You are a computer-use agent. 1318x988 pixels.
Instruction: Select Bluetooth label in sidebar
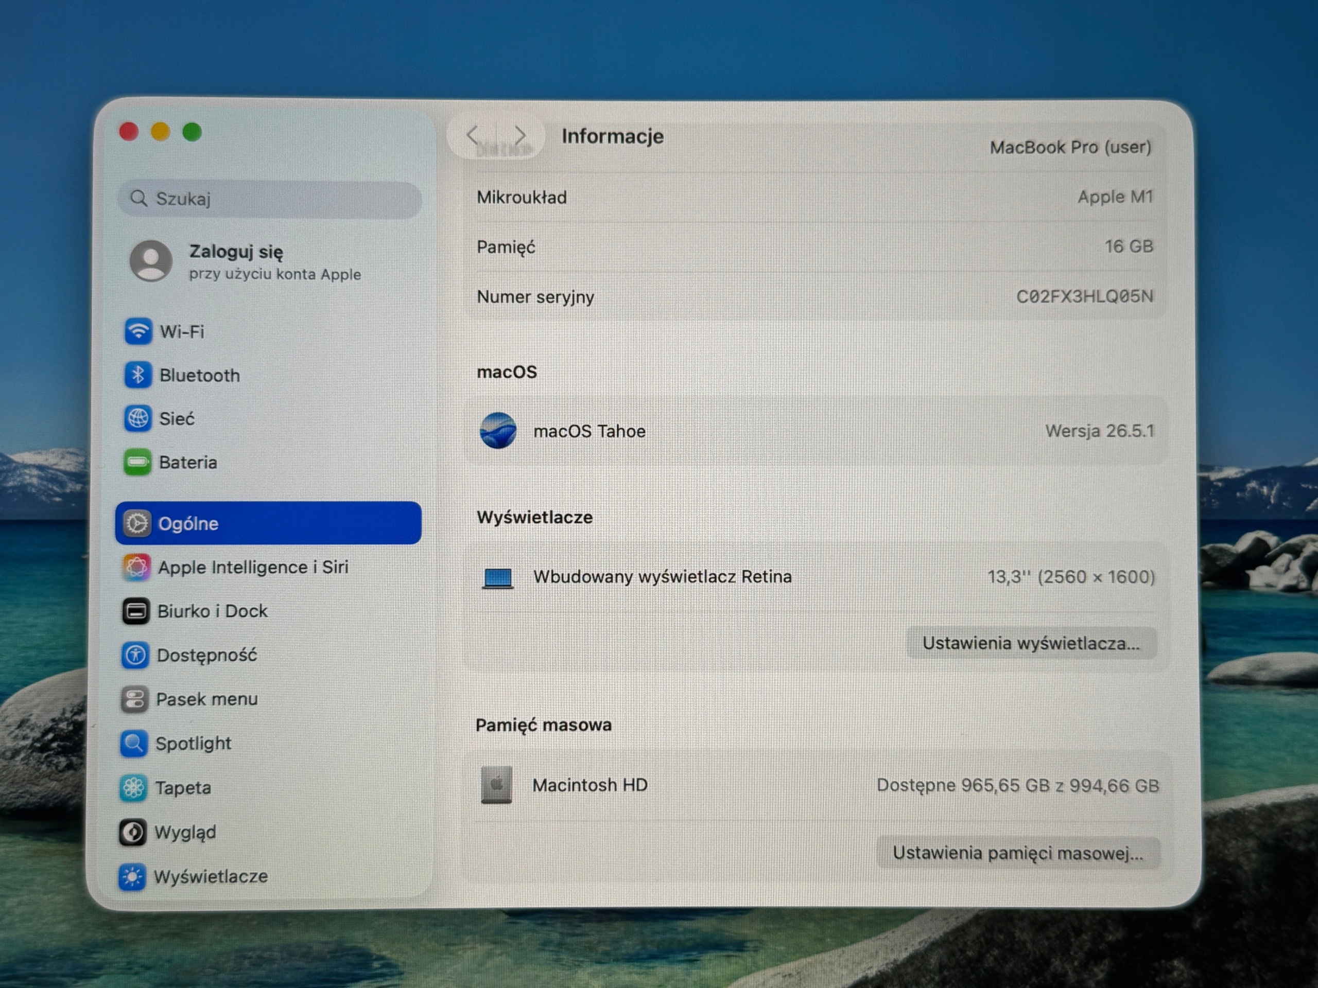[200, 375]
